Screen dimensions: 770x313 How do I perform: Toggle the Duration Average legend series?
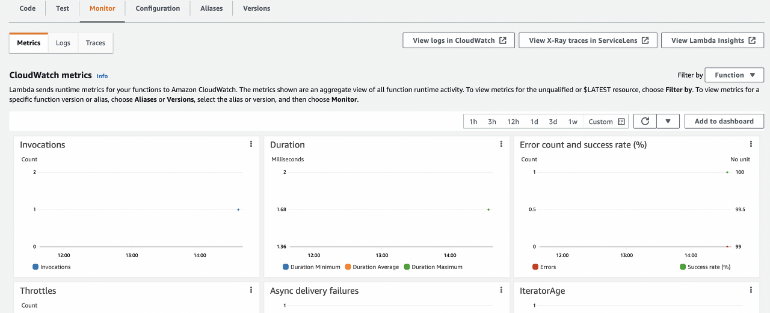(372, 267)
